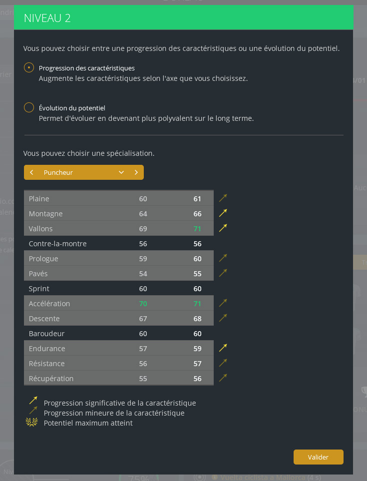Click the significant progression arrow for Endurance

[x=223, y=348]
